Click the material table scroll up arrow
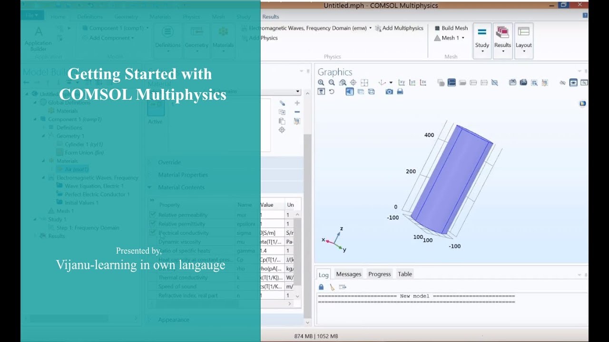609x342 pixels. tap(298, 214)
